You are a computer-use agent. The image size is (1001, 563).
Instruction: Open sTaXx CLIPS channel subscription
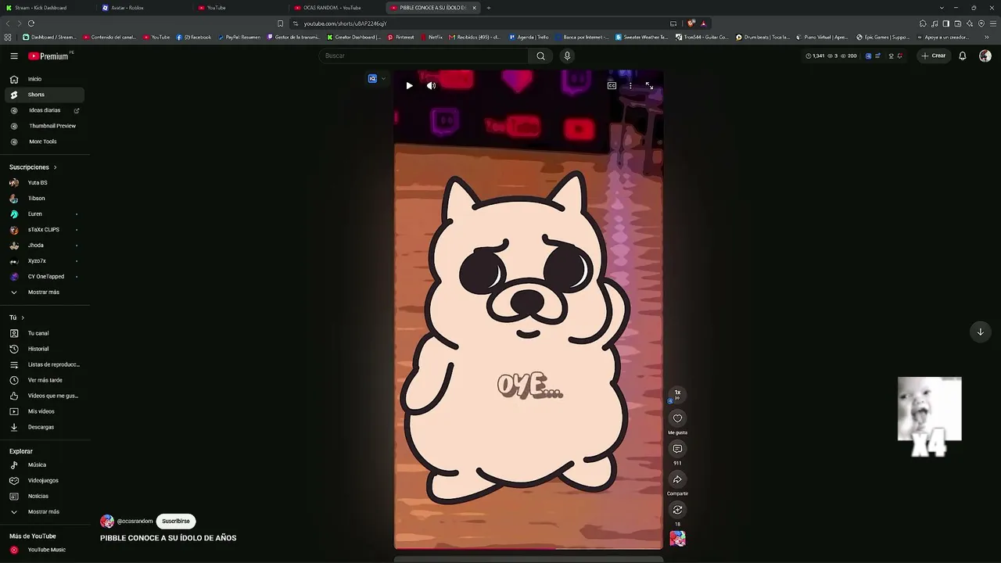tap(45, 230)
